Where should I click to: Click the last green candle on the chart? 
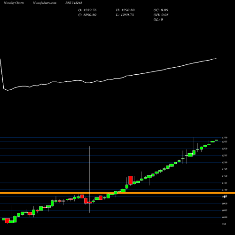(216, 140)
